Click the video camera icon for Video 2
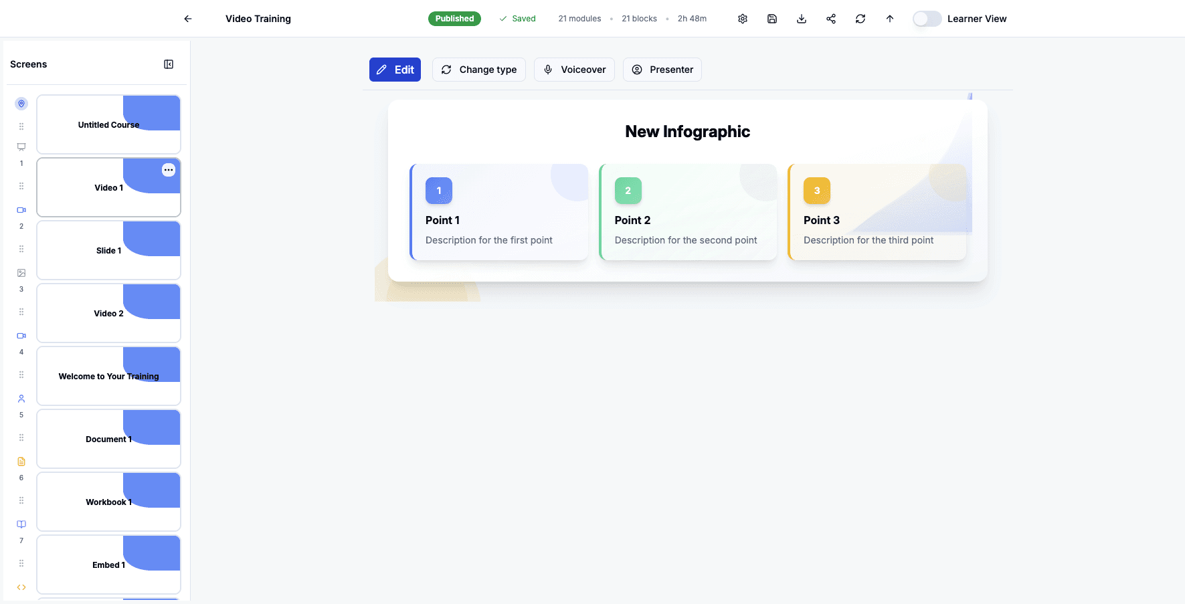The height and width of the screenshot is (604, 1185). [x=21, y=335]
